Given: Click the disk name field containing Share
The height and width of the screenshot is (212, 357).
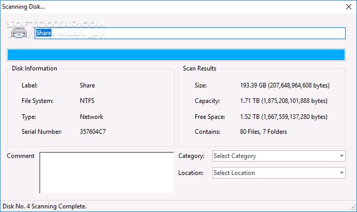Looking at the screenshot, I should pos(190,33).
